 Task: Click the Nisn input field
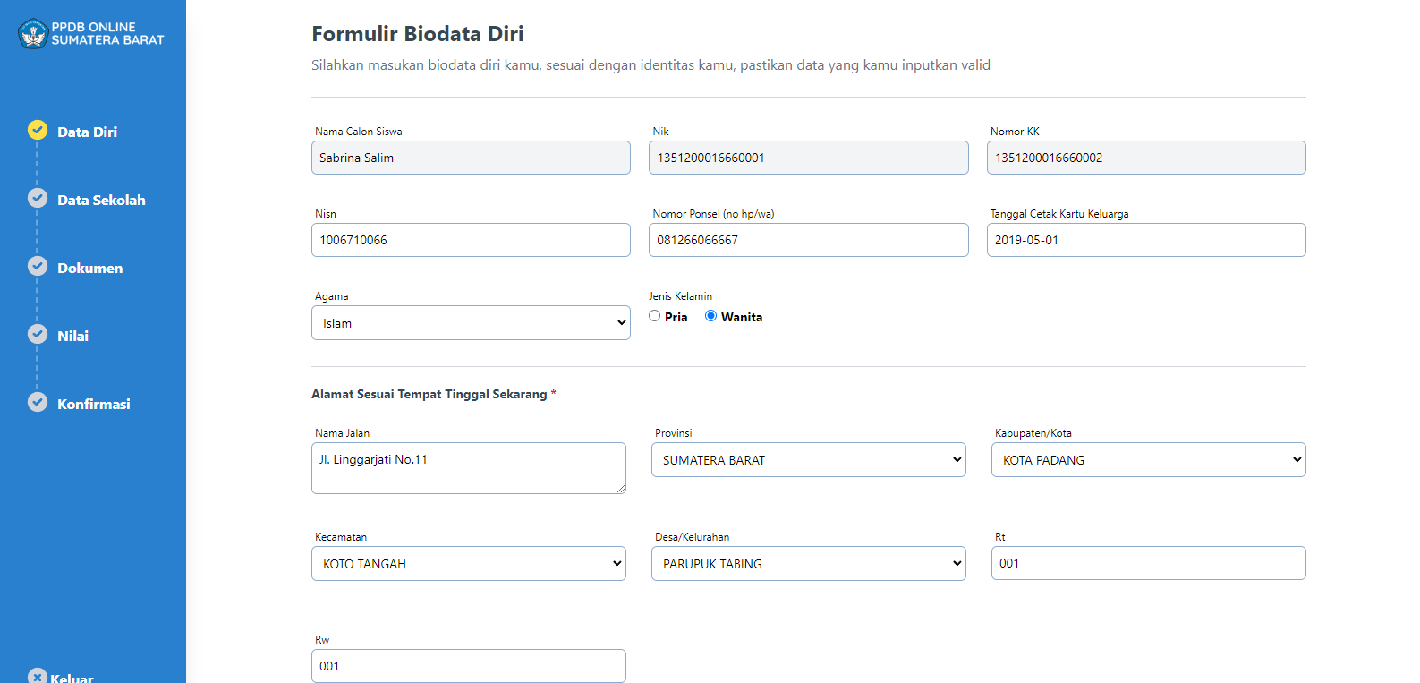(471, 240)
